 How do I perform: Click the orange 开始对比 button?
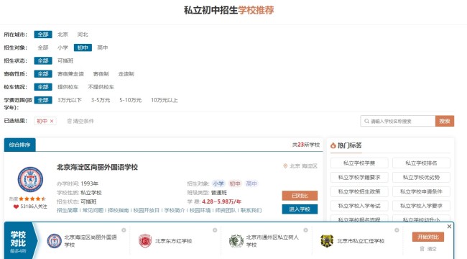tap(428, 237)
